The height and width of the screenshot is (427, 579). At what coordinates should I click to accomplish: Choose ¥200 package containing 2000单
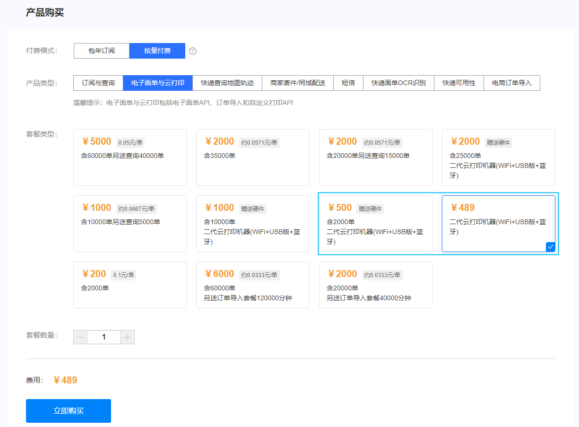[130, 285]
